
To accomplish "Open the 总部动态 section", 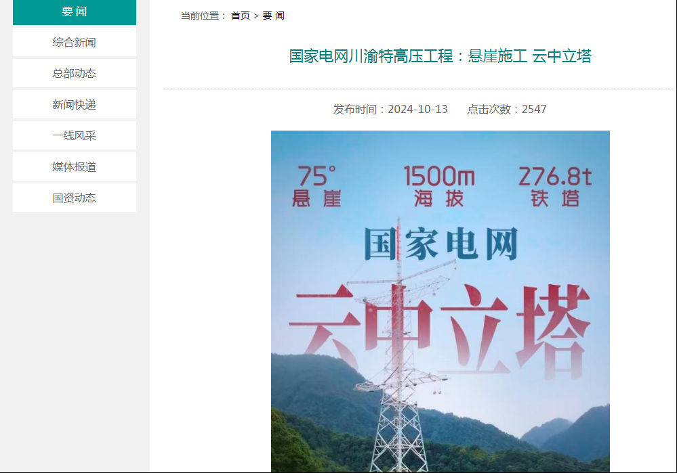I will click(x=75, y=73).
